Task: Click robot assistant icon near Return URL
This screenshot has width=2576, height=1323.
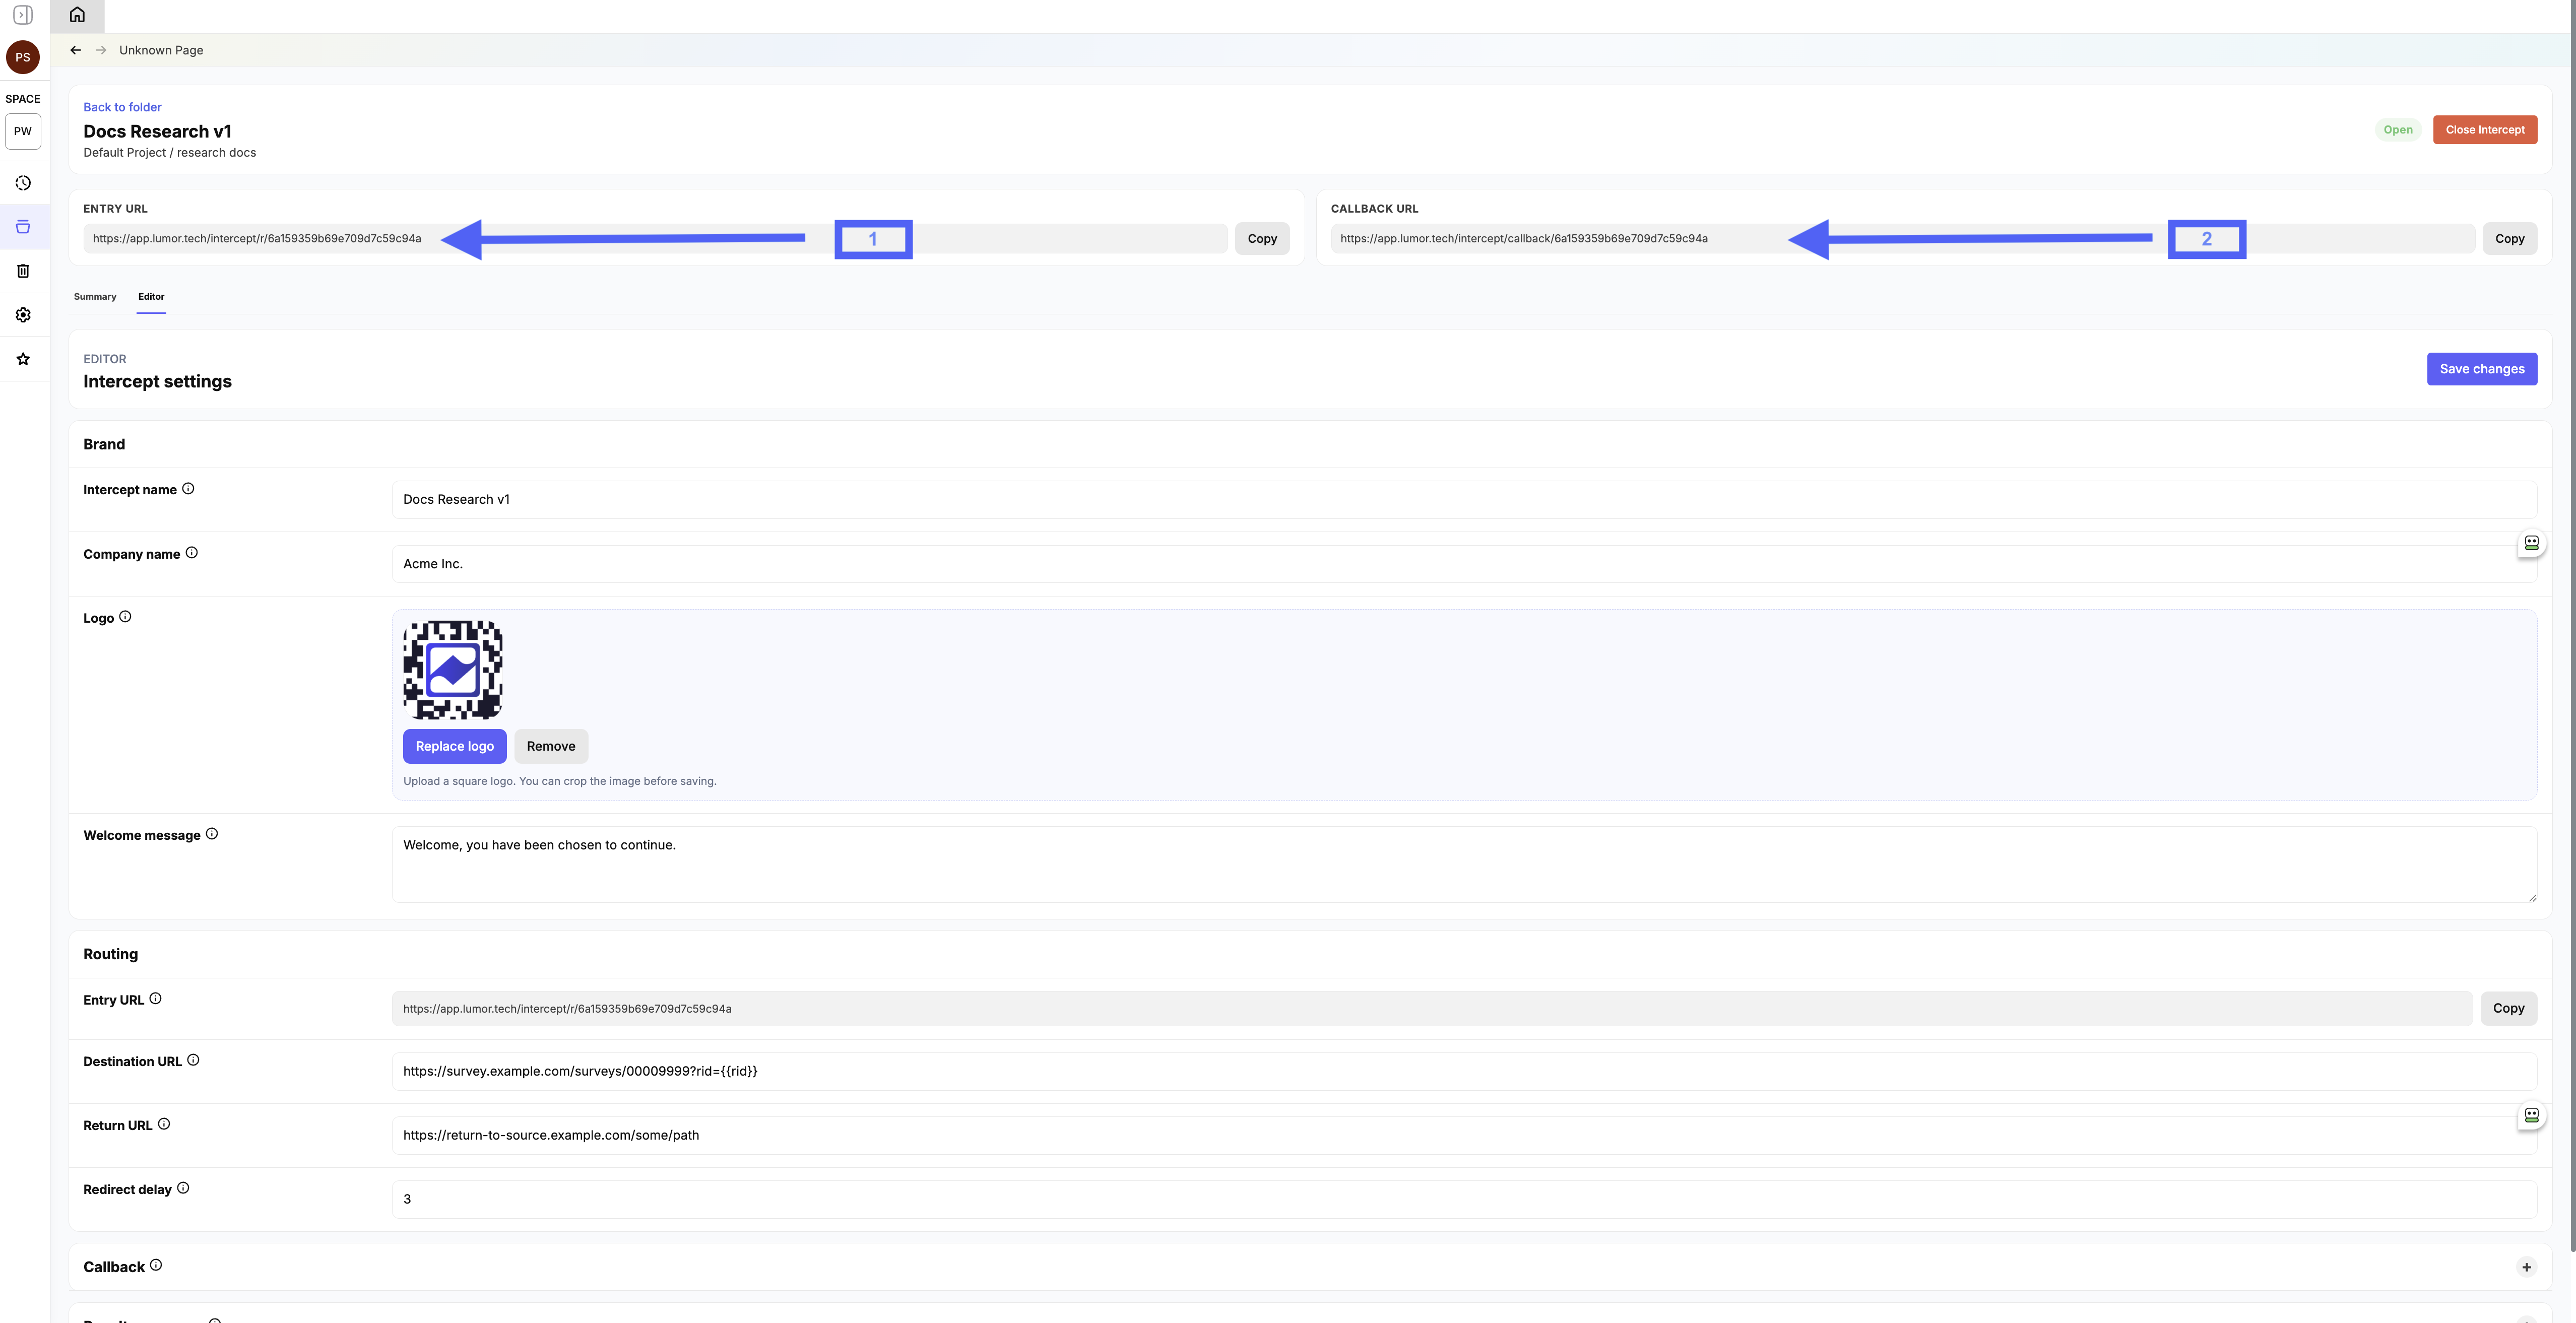Action: click(2531, 1115)
